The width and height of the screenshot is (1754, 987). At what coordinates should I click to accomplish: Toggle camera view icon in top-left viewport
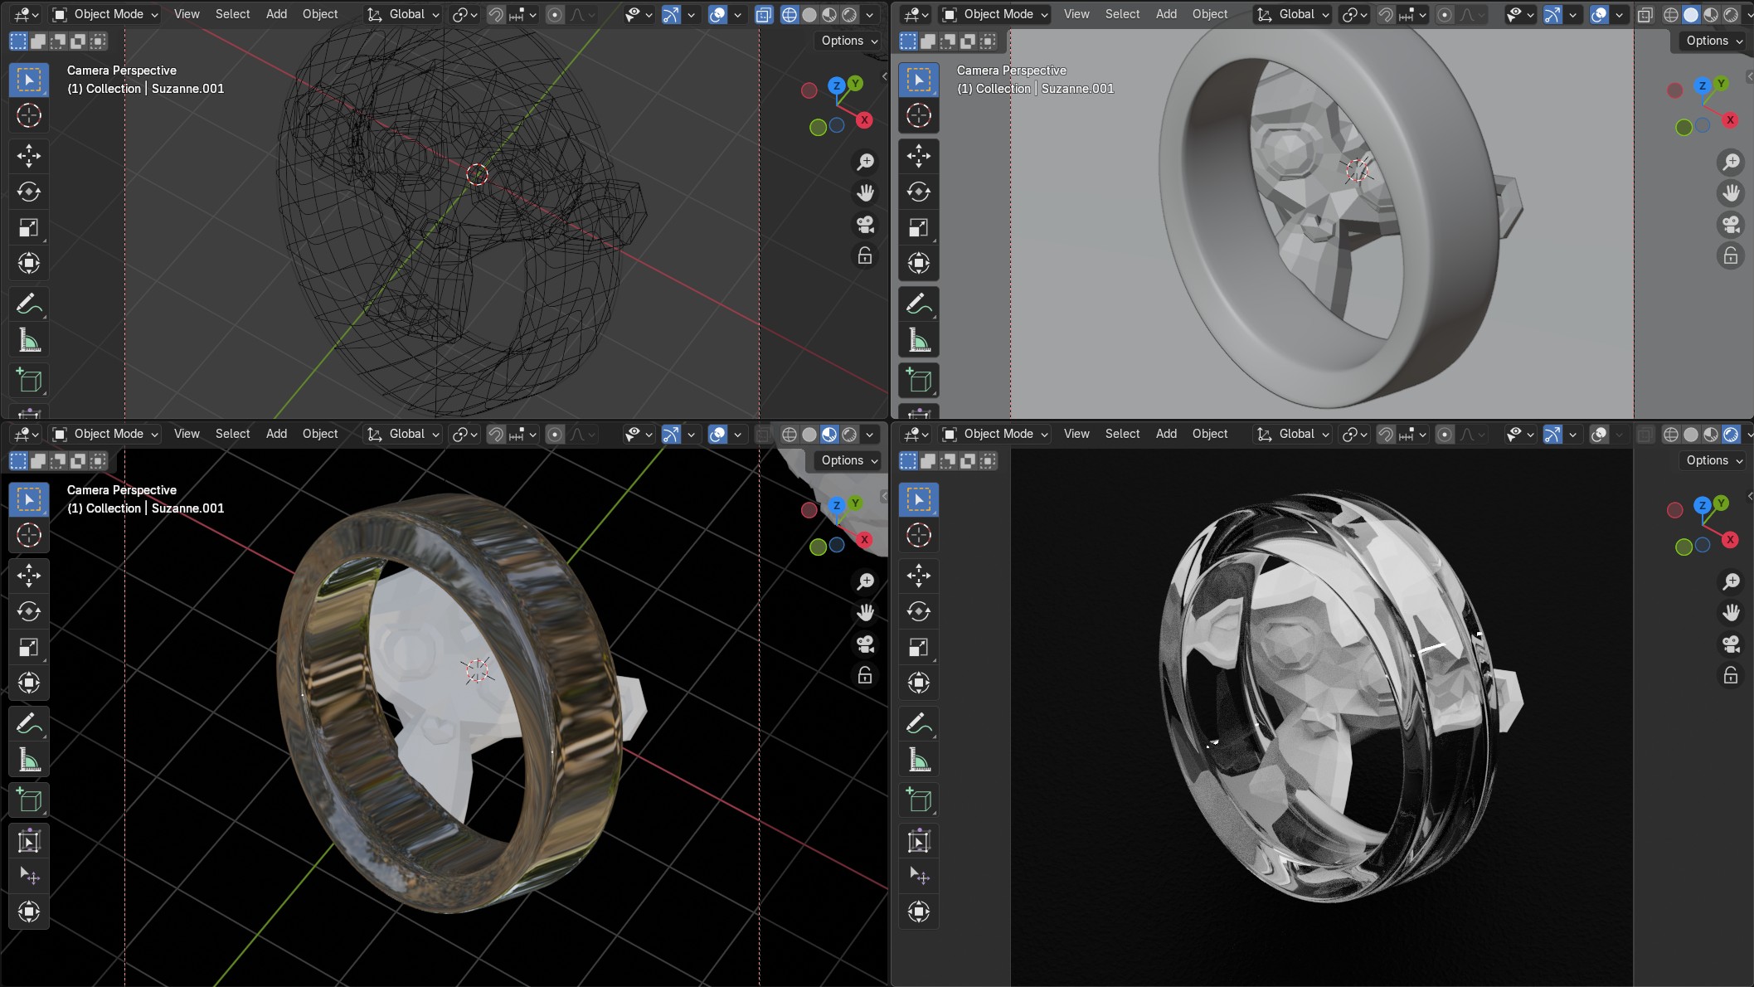point(865,225)
